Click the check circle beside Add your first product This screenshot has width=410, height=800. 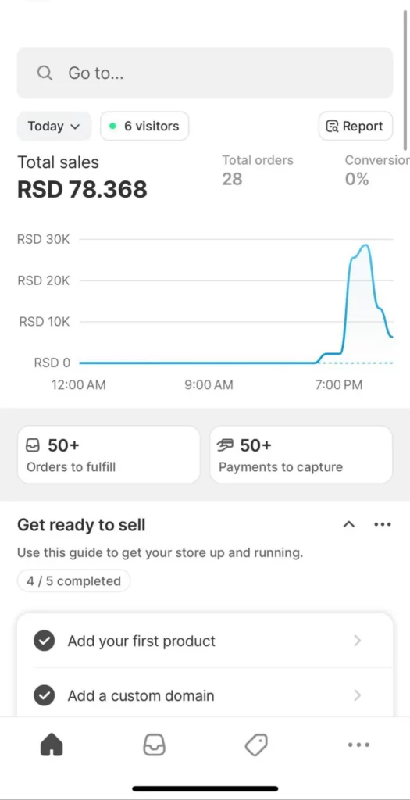pyautogui.click(x=45, y=641)
